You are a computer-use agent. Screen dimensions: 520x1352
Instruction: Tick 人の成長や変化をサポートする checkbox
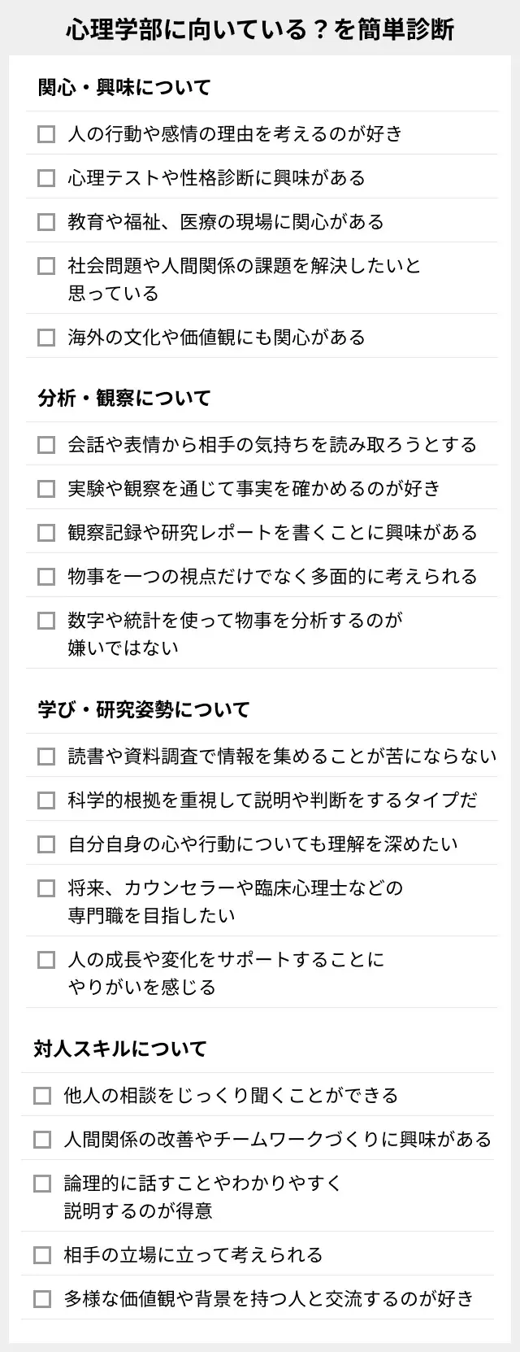coord(46,960)
